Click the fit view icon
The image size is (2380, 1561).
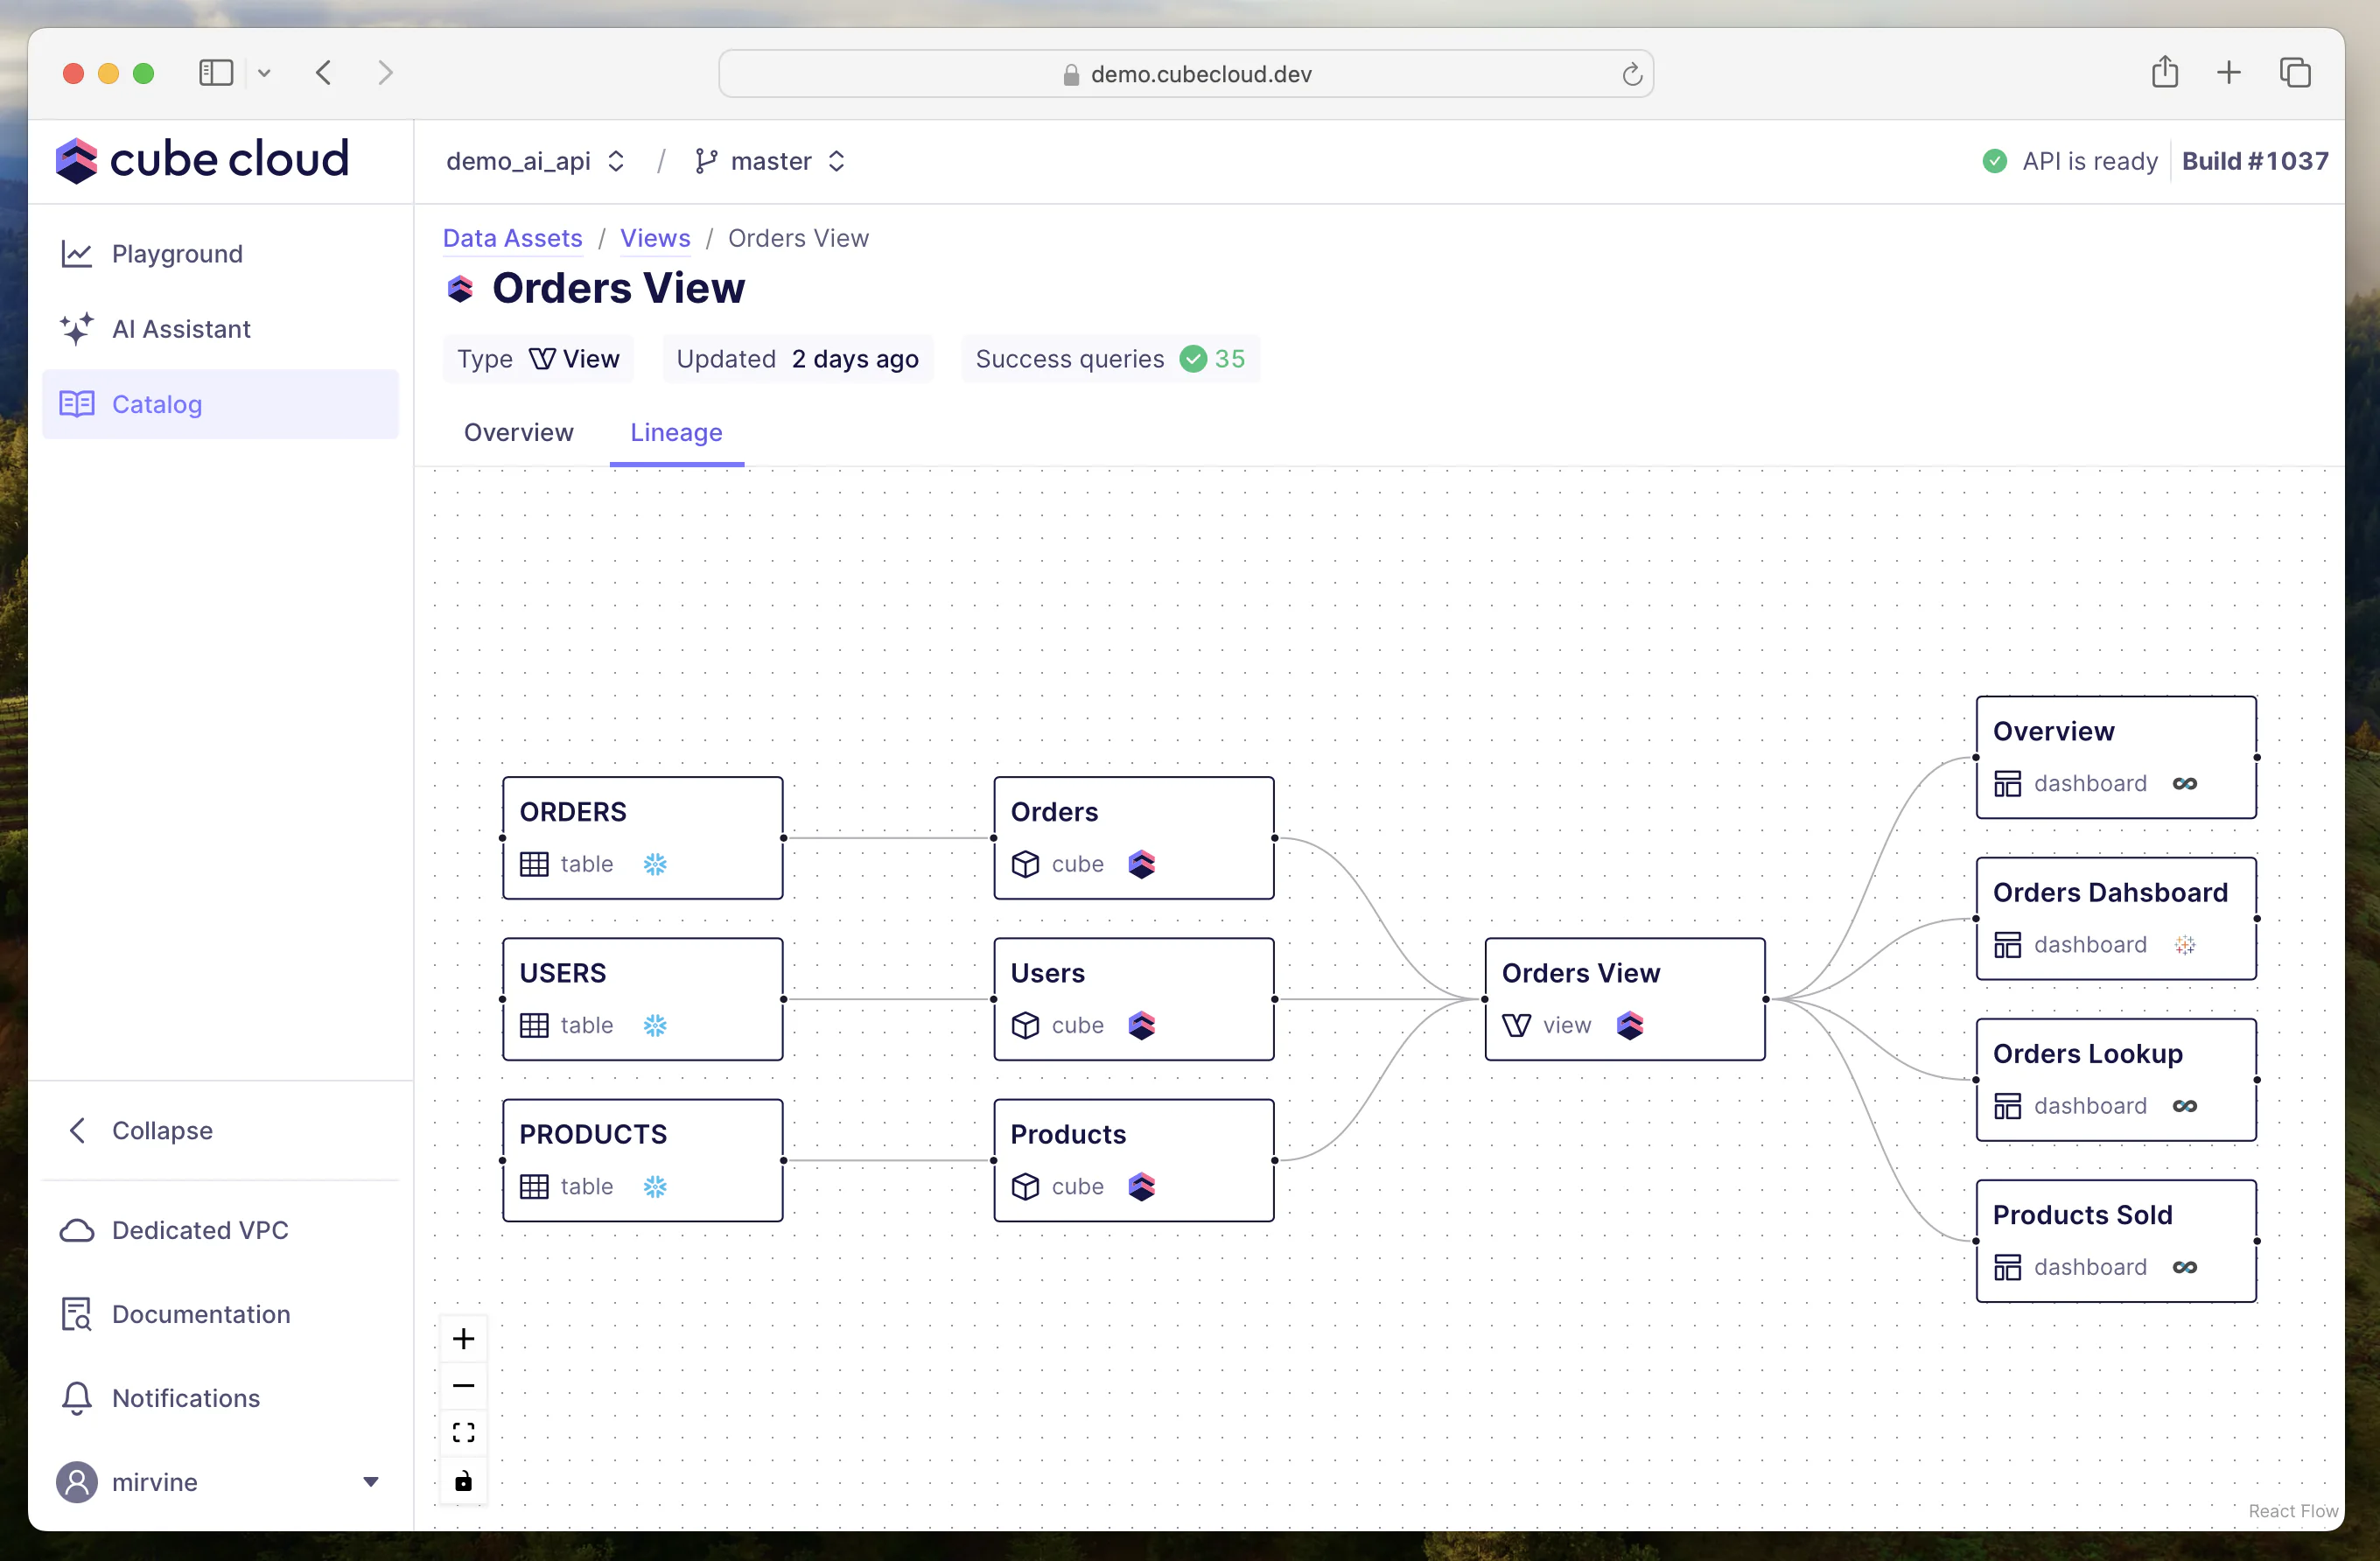[x=463, y=1432]
